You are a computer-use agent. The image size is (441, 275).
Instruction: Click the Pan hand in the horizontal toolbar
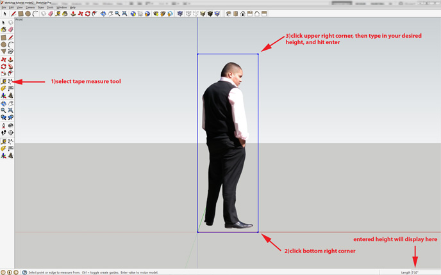coord(110,13)
